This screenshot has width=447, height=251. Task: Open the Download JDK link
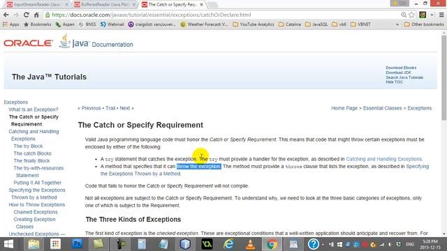coord(398,73)
